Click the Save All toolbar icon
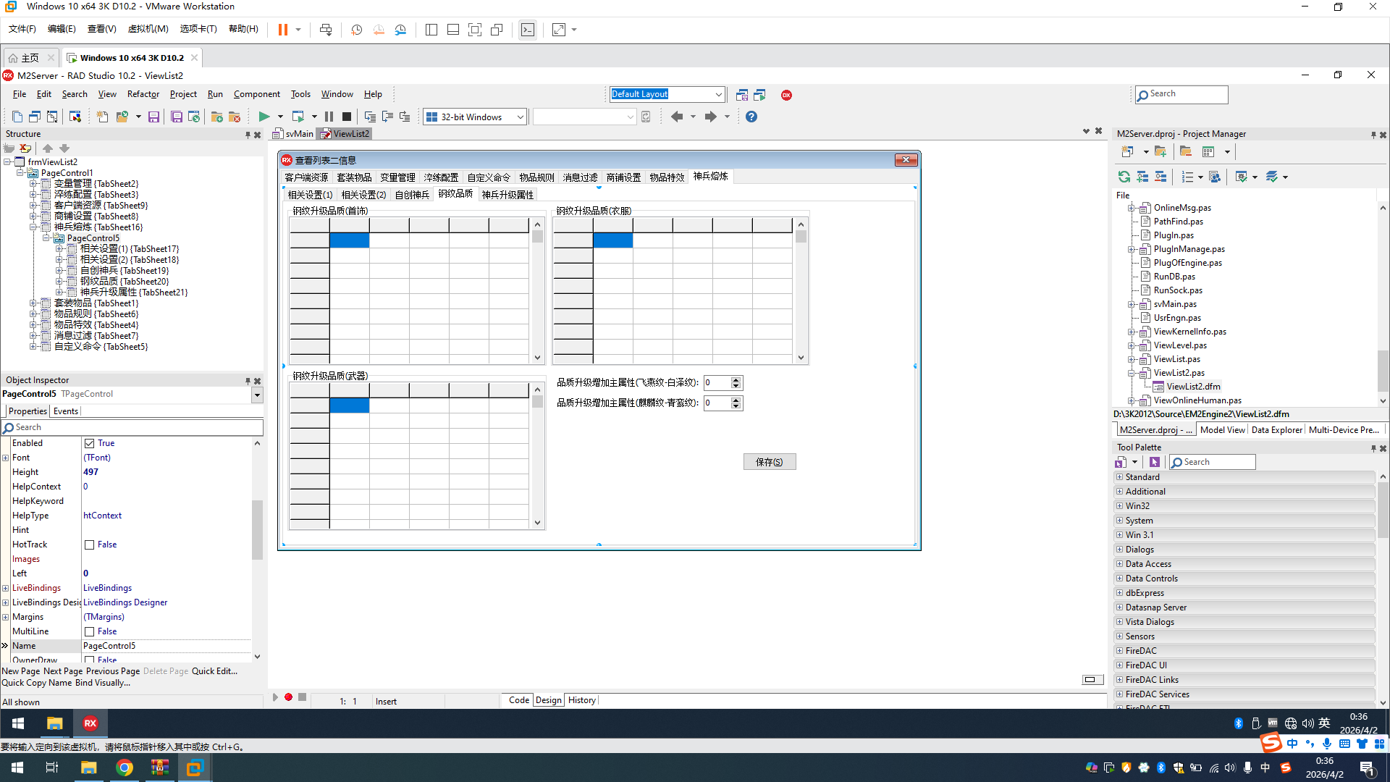 click(176, 117)
